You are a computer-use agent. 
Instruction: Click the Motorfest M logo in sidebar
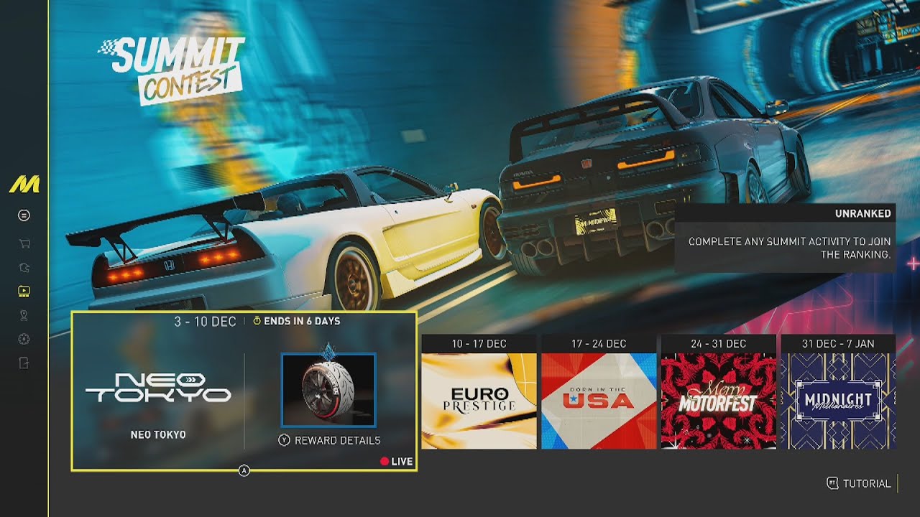click(24, 185)
